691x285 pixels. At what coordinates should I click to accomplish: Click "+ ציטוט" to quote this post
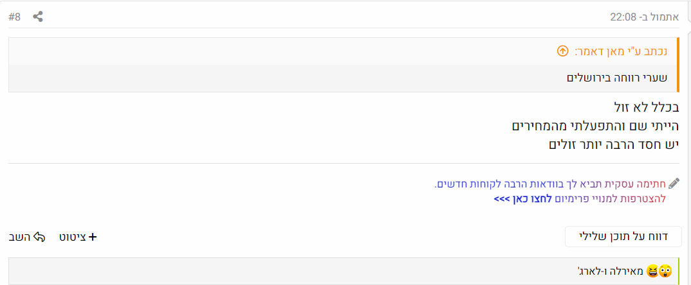78,237
